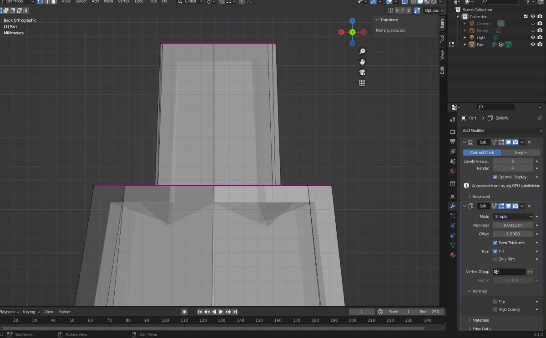Hide the Part object with its eye icon
Image resolution: width=546 pixels, height=338 pixels.
click(x=533, y=45)
